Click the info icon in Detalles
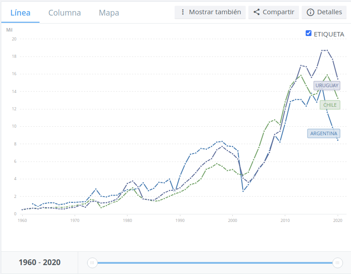This screenshot has width=351, height=274. pyautogui.click(x=310, y=12)
